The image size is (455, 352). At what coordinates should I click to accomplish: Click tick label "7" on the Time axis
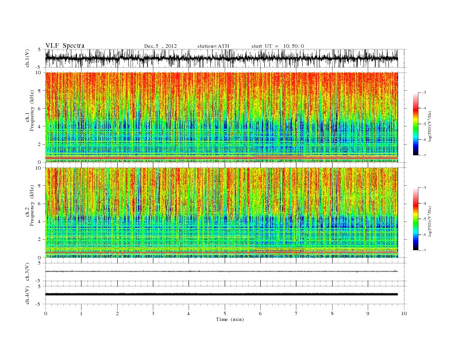296,313
